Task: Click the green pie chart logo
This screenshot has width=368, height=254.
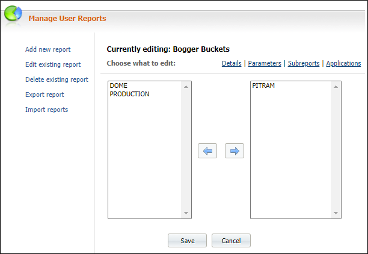Action: click(13, 14)
